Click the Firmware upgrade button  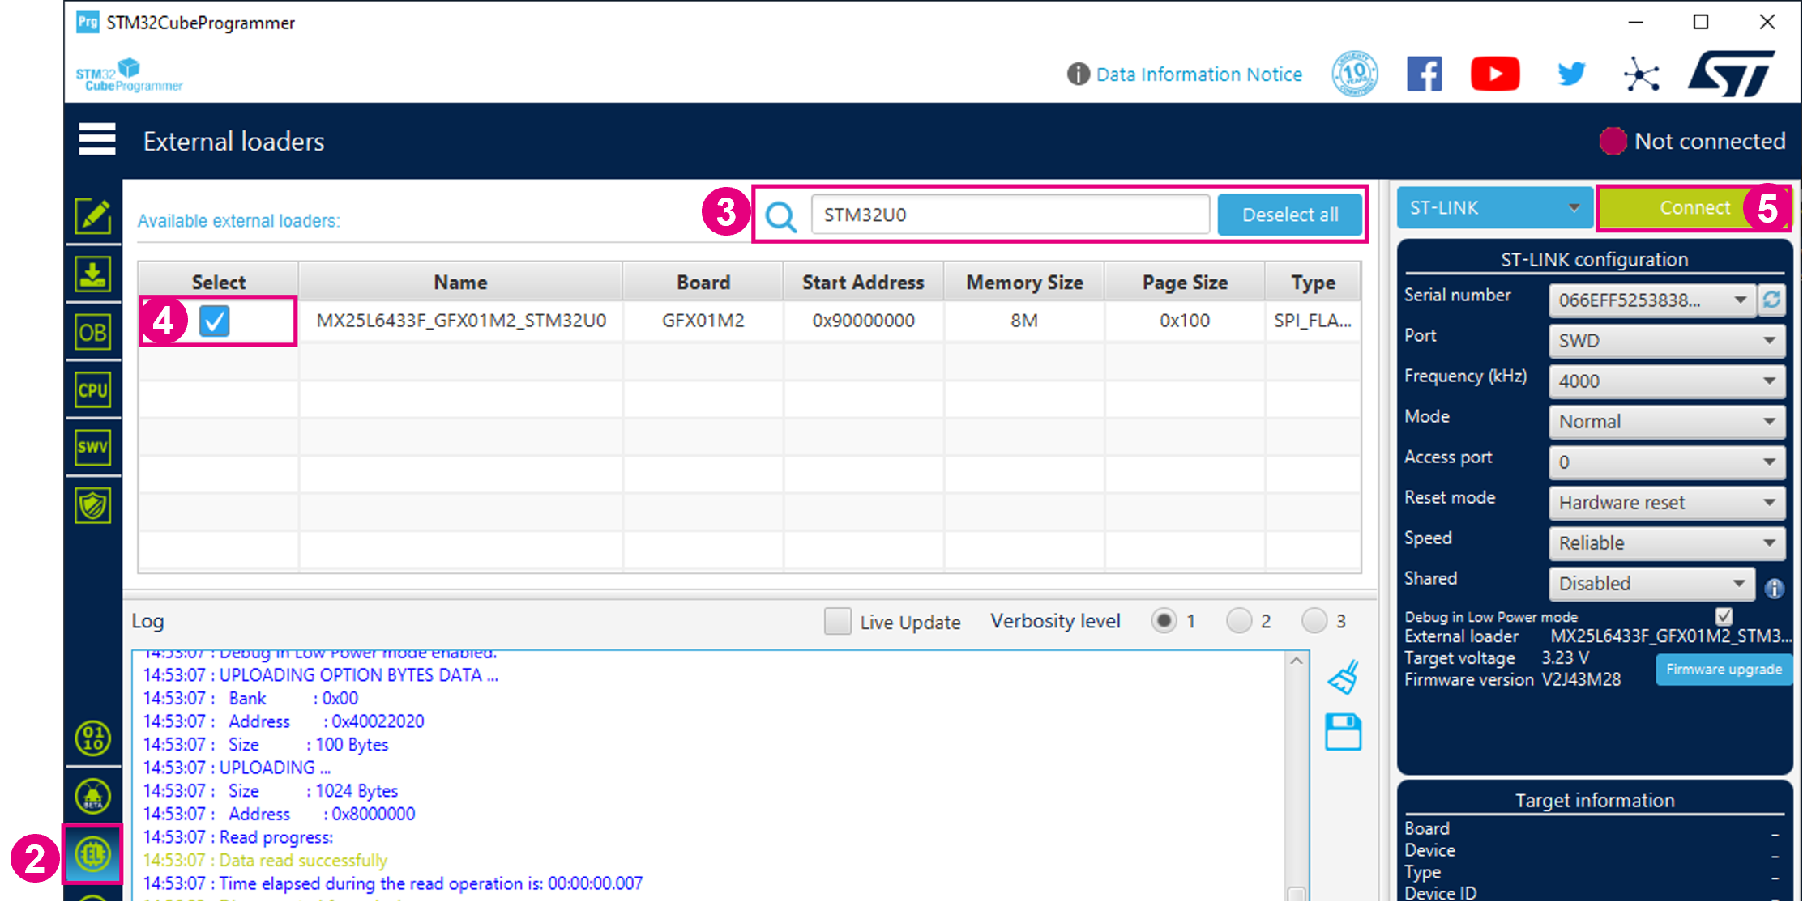1724,670
